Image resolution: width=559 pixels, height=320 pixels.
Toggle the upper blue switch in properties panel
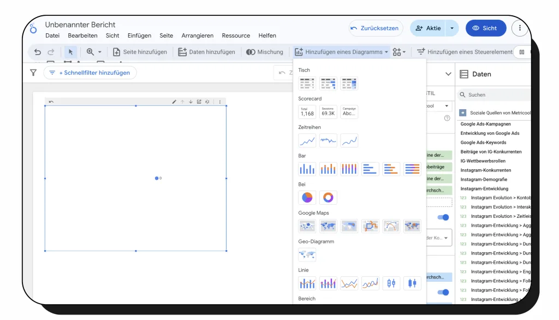444,217
